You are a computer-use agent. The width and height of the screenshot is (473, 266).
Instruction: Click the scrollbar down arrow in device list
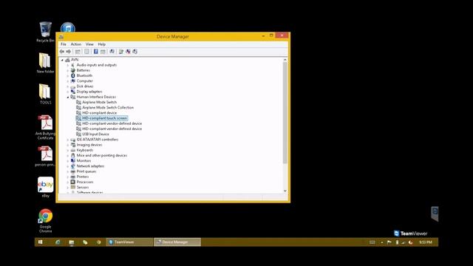(285, 191)
